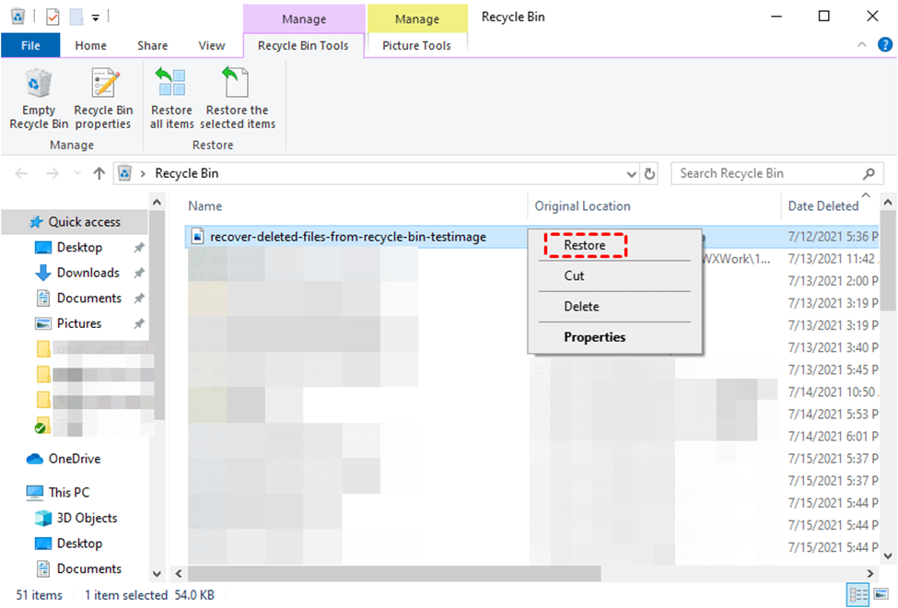Collapse the ribbon with the chevron
The width and height of the screenshot is (898, 608).
861,45
